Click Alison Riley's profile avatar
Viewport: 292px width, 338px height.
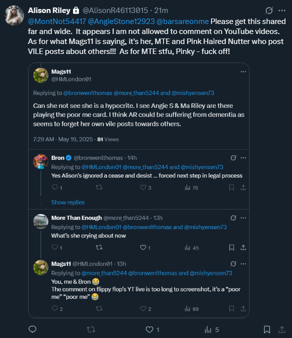[14, 15]
